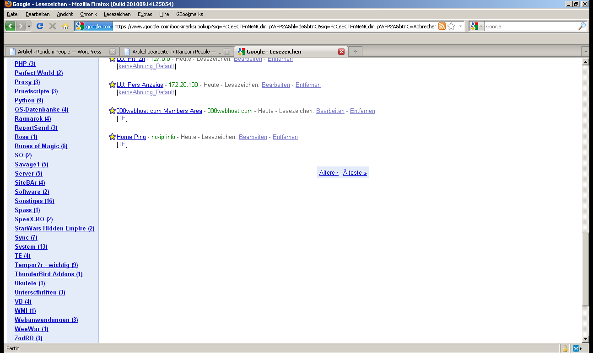Click the vertical scrollbar thumb
Image resolution: width=593 pixels, height=353 pixels.
[x=585, y=269]
